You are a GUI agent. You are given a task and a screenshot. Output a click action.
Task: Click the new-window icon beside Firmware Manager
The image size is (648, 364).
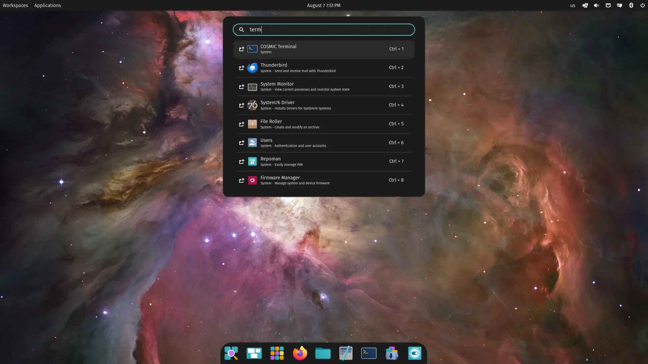pyautogui.click(x=242, y=180)
